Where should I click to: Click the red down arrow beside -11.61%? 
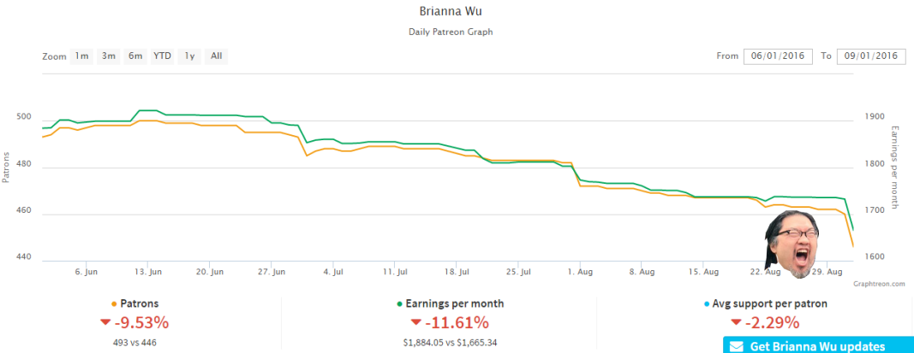click(416, 322)
